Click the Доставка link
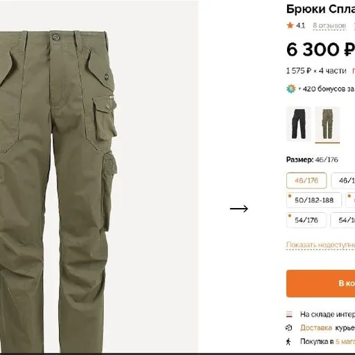Viewport: 355px width, 355px height. click(x=316, y=328)
